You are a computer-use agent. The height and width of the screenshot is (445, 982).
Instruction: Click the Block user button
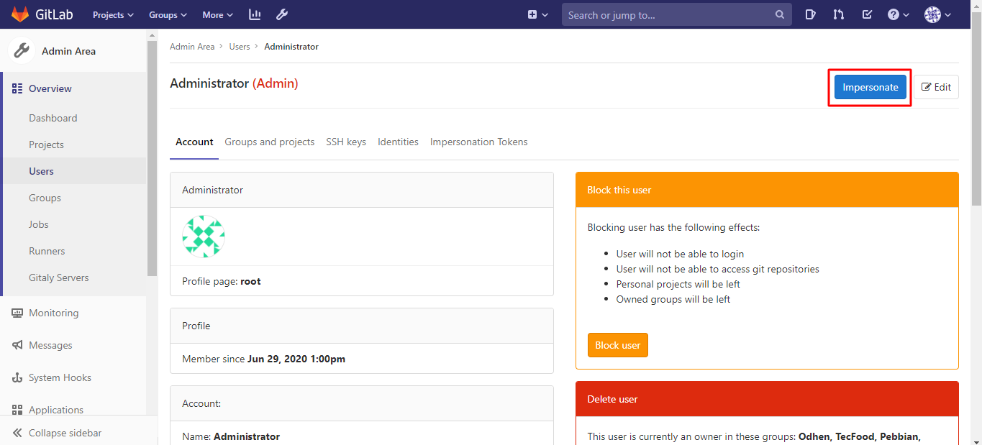pyautogui.click(x=618, y=345)
